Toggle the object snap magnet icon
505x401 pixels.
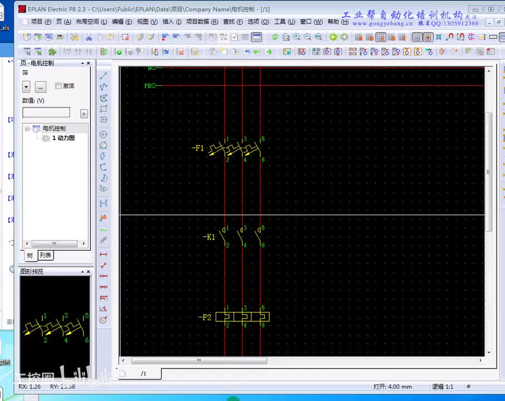tap(450, 37)
